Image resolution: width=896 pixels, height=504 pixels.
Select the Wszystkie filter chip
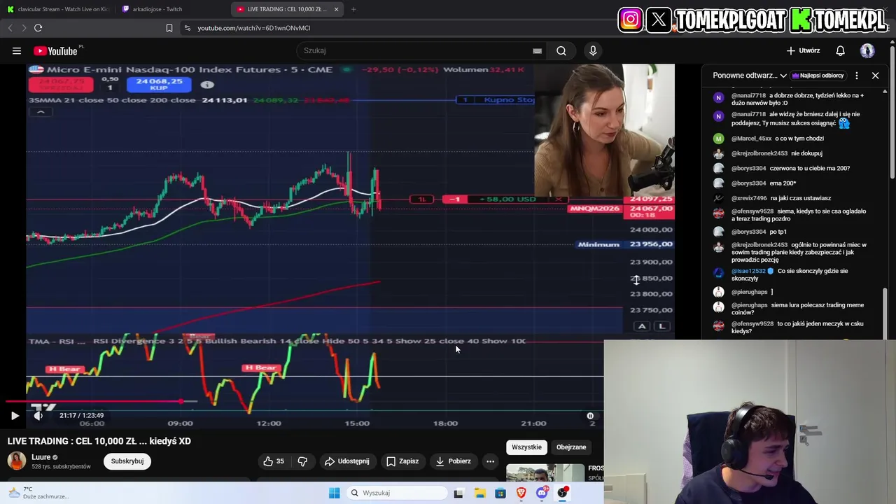pyautogui.click(x=526, y=447)
